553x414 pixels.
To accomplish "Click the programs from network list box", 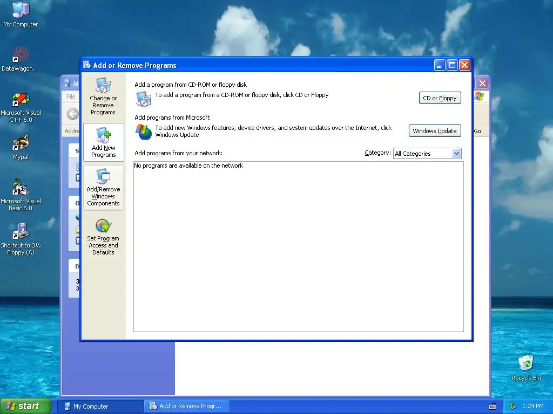I will [x=298, y=247].
